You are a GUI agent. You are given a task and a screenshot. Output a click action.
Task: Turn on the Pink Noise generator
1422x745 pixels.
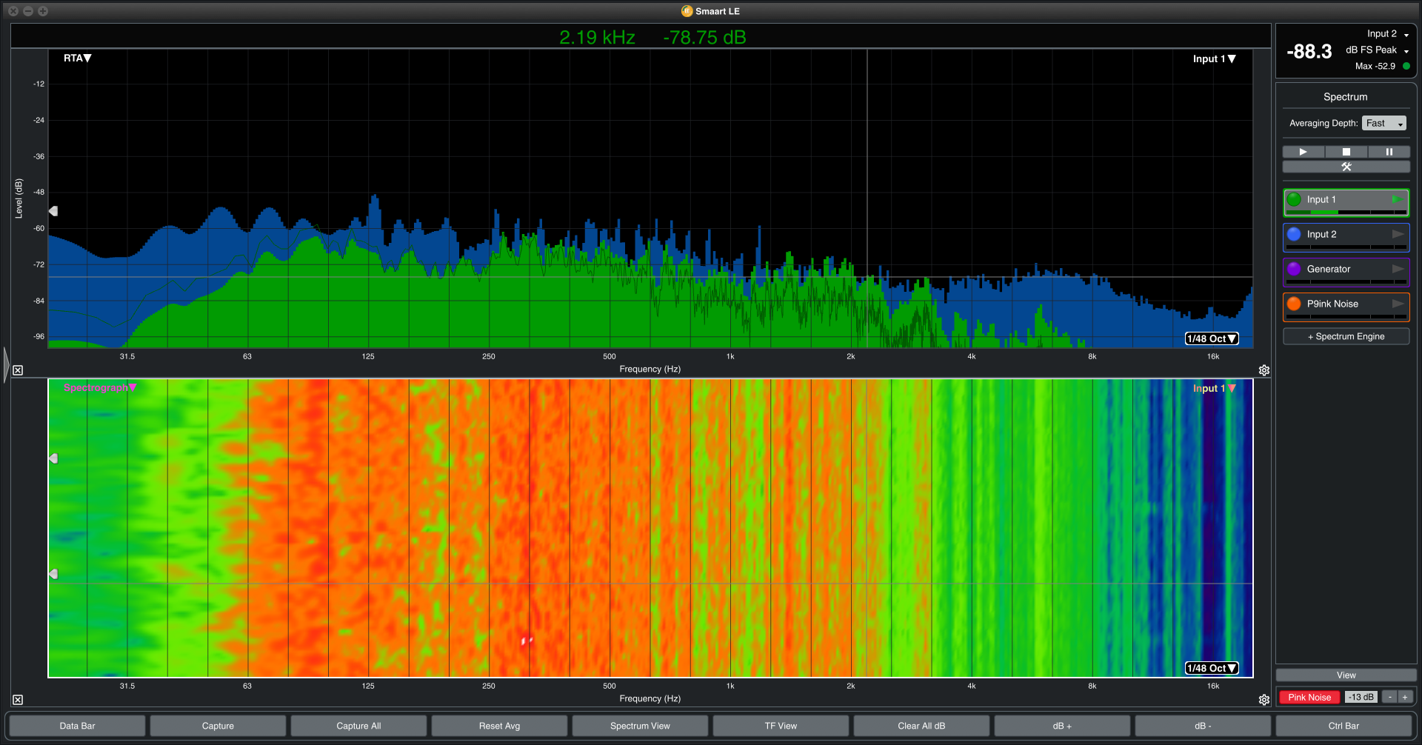tap(1309, 698)
